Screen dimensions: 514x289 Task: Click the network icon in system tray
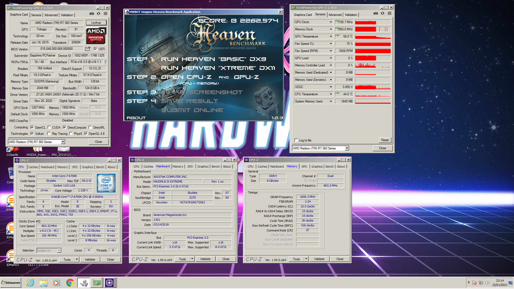click(481, 283)
